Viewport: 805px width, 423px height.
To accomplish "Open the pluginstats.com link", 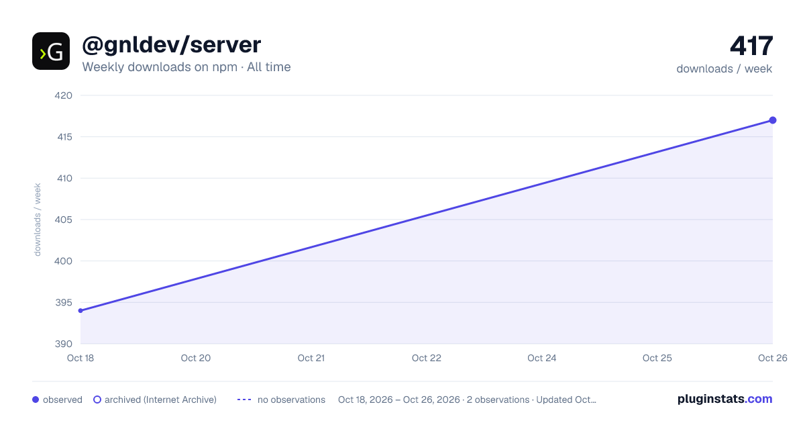I will (725, 399).
